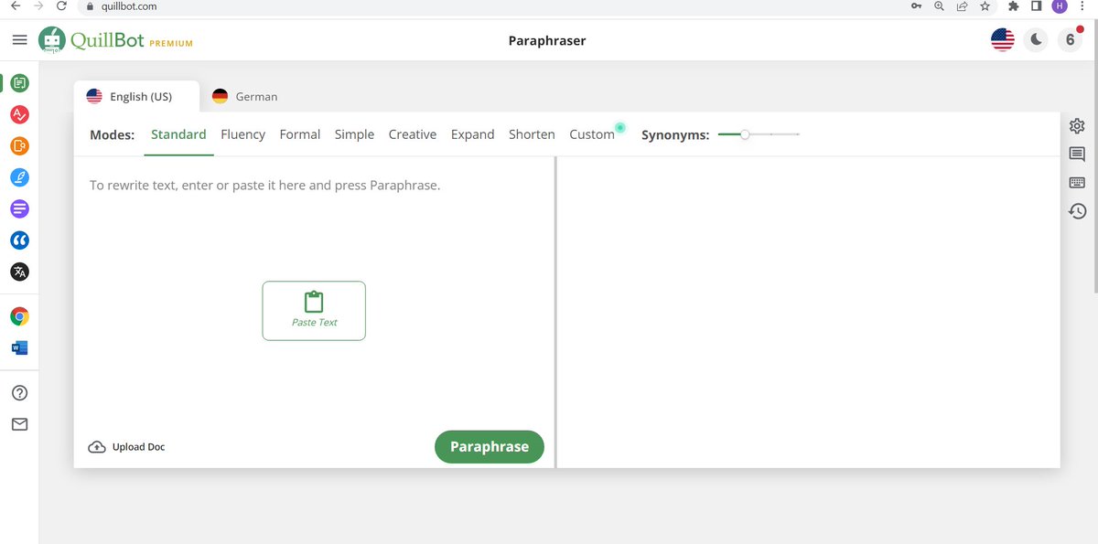Viewport: 1098px width, 544px height.
Task: Click the quillbot.com address bar
Action: pyautogui.click(x=494, y=6)
